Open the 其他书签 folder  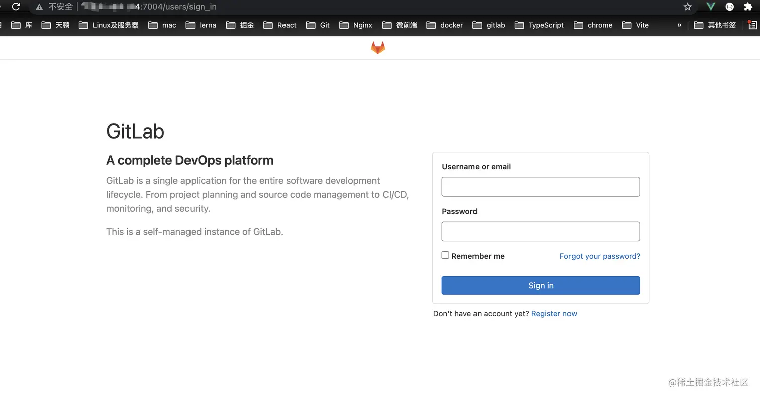(715, 25)
